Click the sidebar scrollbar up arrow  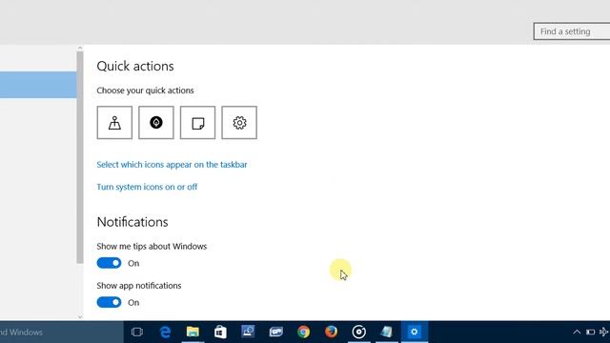(80, 49)
